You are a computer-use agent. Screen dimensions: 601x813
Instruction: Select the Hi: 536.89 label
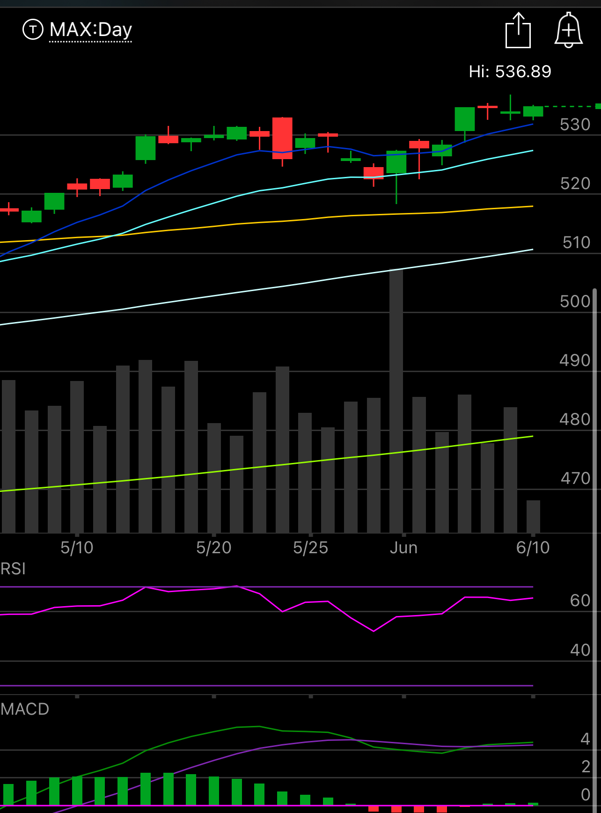click(510, 72)
